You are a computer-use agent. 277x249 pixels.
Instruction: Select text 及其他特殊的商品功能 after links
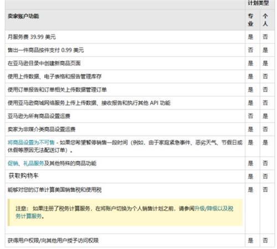pyautogui.click(x=70, y=163)
